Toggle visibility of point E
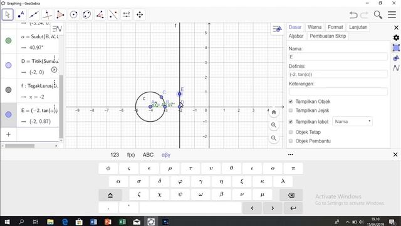The height and width of the screenshot is (226, 401). tap(8, 114)
